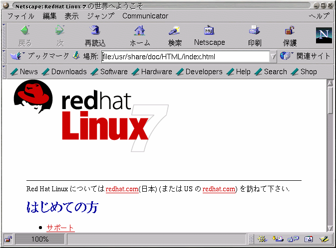Click the Software personal toolbar link
336x248 pixels.
pyautogui.click(x=109, y=72)
